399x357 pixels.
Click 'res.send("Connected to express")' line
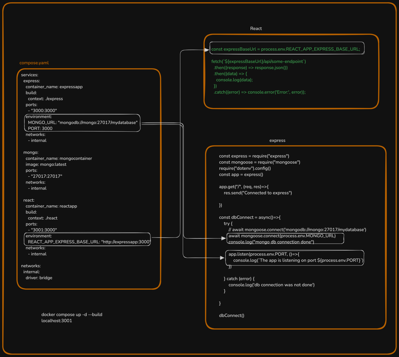[x=258, y=193]
